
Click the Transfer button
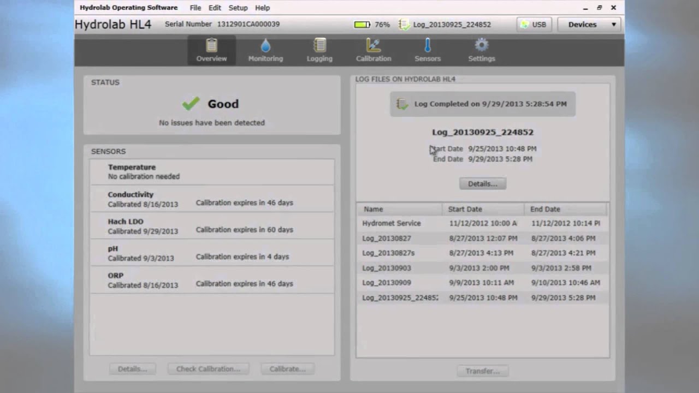483,371
